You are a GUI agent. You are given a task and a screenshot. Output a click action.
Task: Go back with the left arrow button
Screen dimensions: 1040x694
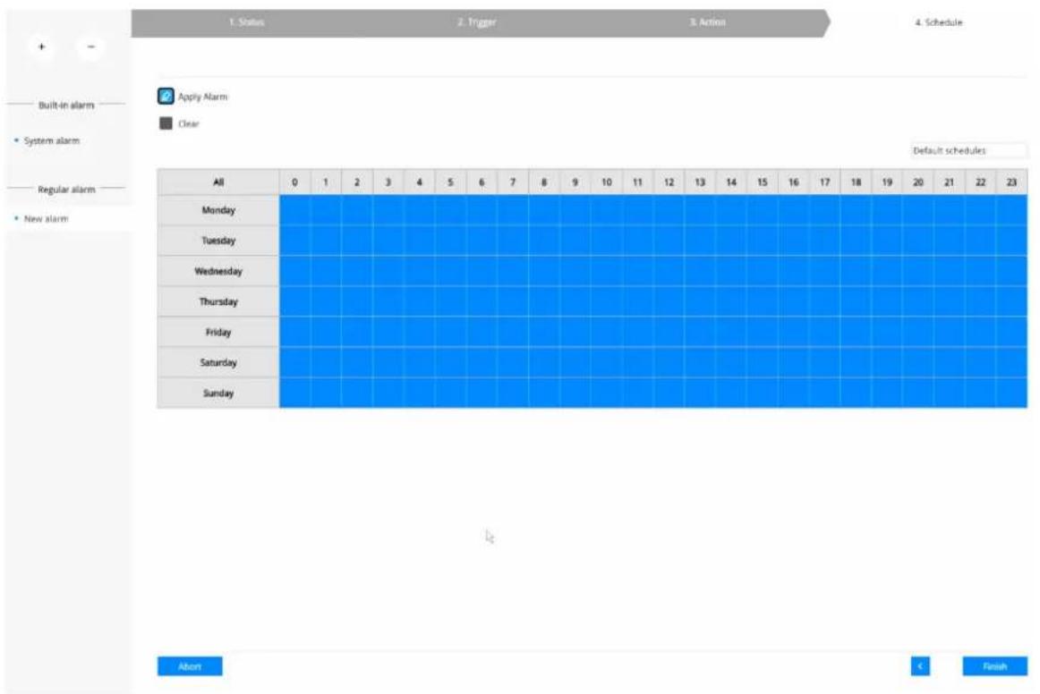tap(920, 666)
